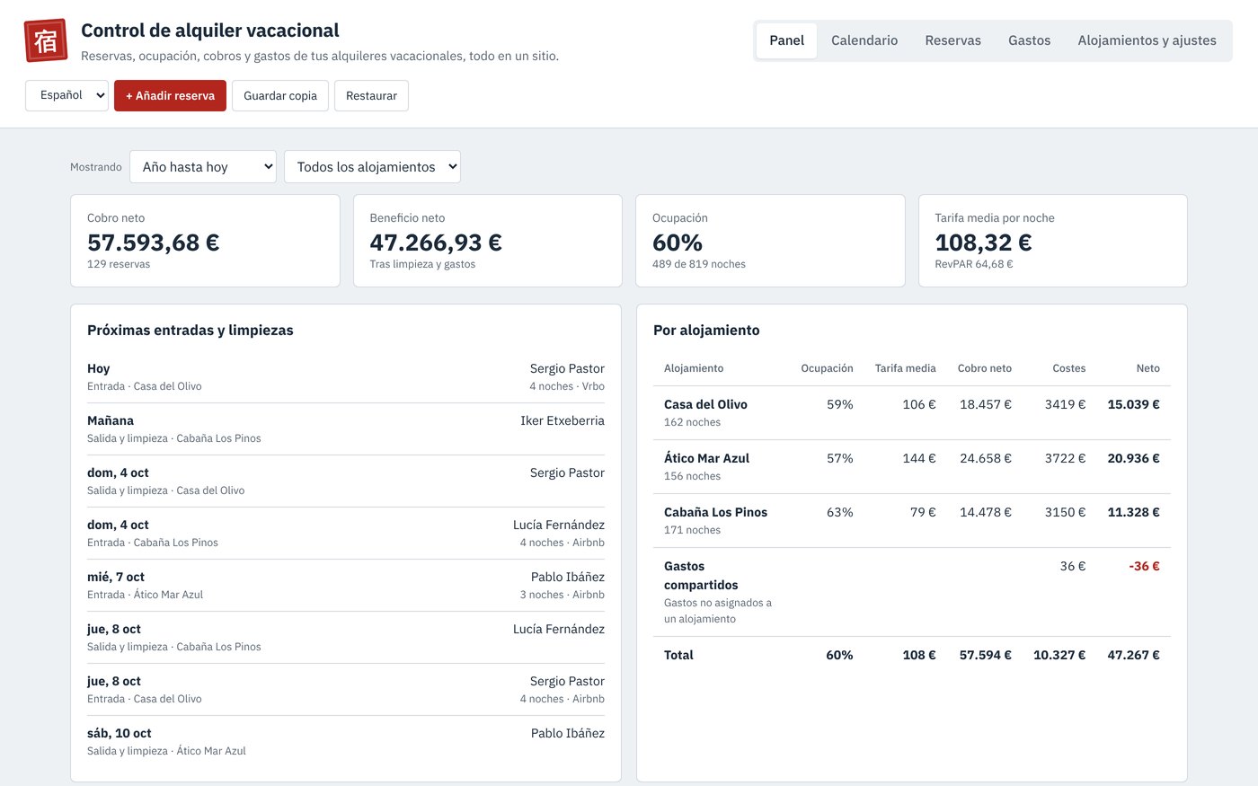Open the Año hasta hoy period dropdown
The height and width of the screenshot is (786, 1258).
(x=203, y=166)
